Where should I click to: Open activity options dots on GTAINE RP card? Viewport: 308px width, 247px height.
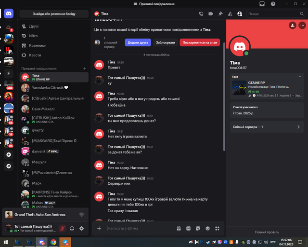299,77
